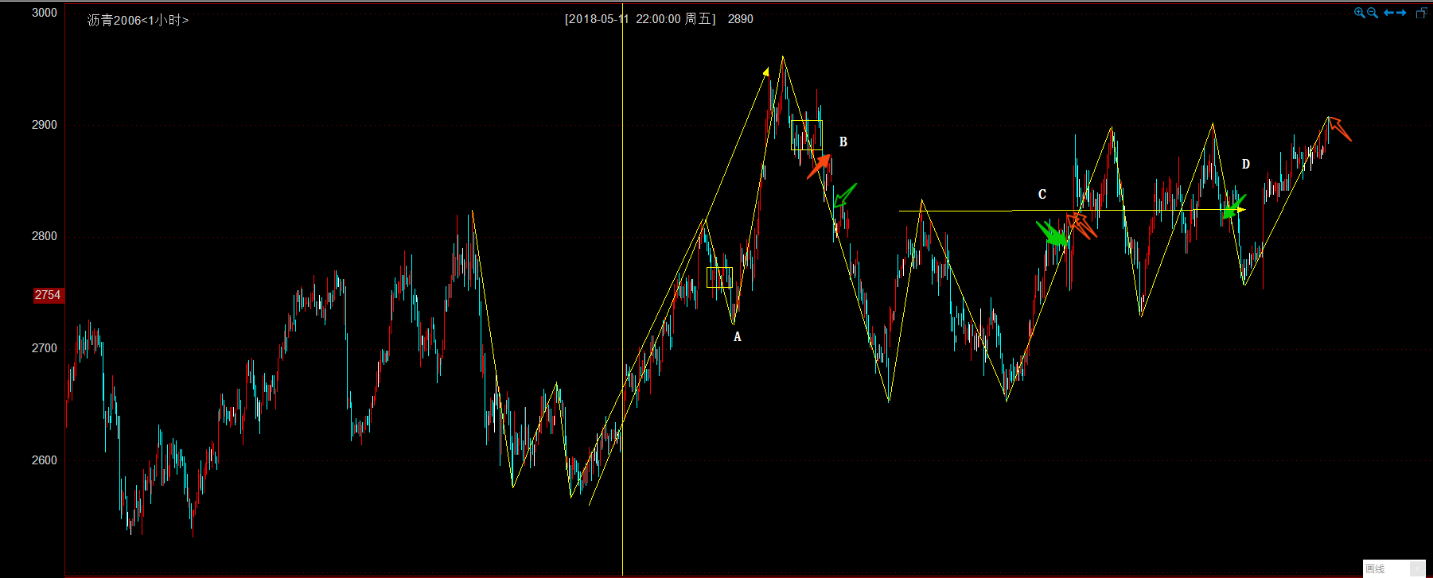Screen dimensions: 1433x578
Task: Click the restore window icon on the chart
Action: point(1421,13)
